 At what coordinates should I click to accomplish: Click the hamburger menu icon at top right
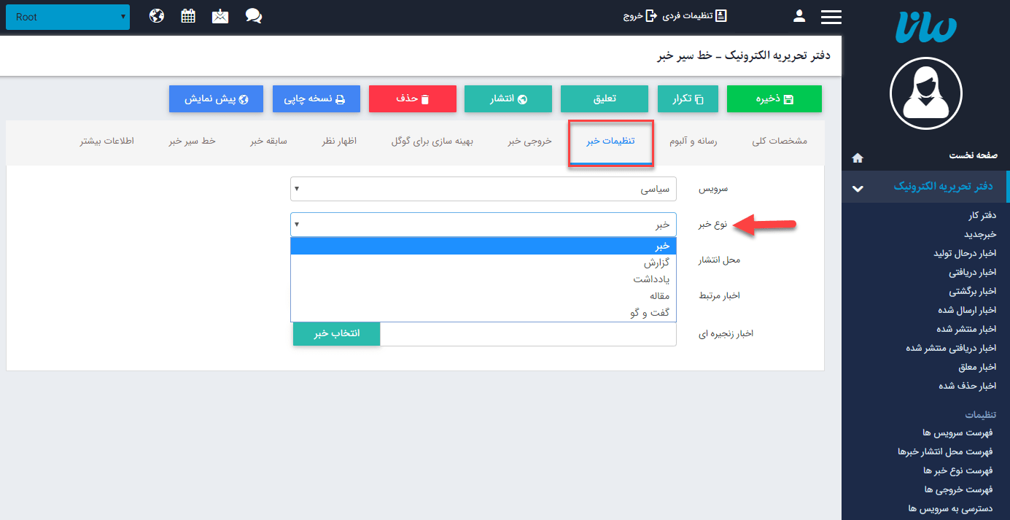pos(831,15)
